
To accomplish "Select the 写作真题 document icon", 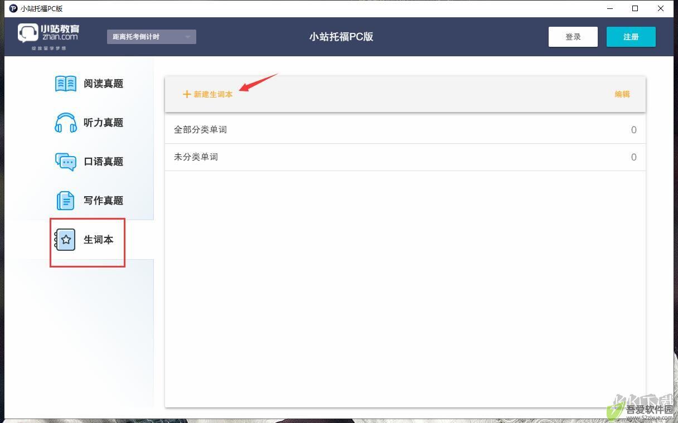I will pyautogui.click(x=66, y=201).
